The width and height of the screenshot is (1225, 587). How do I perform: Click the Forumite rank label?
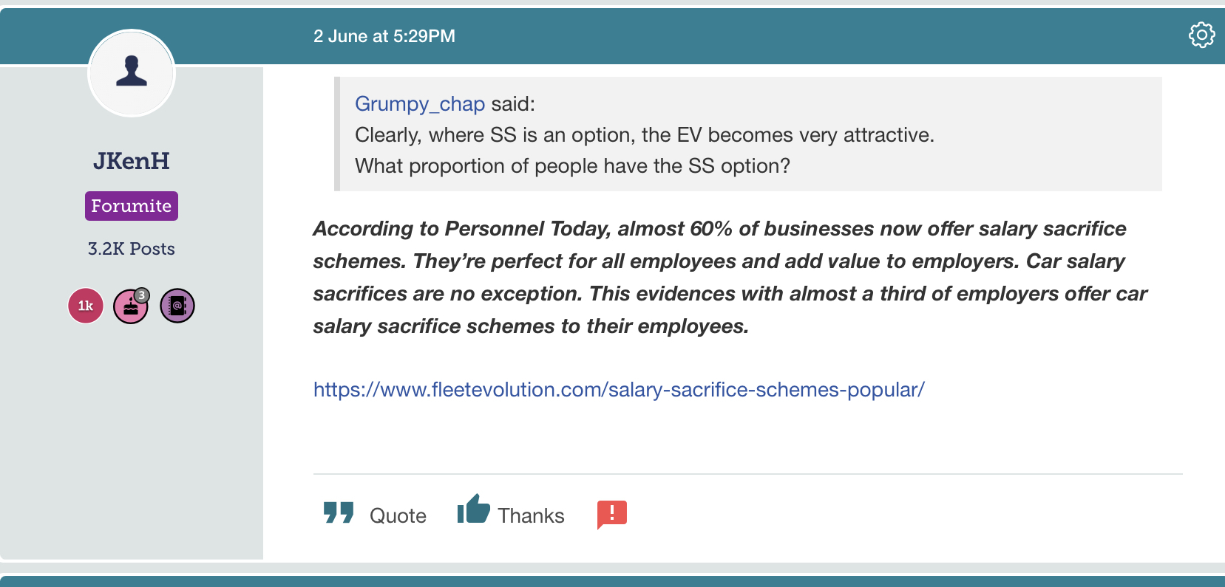[x=132, y=206]
